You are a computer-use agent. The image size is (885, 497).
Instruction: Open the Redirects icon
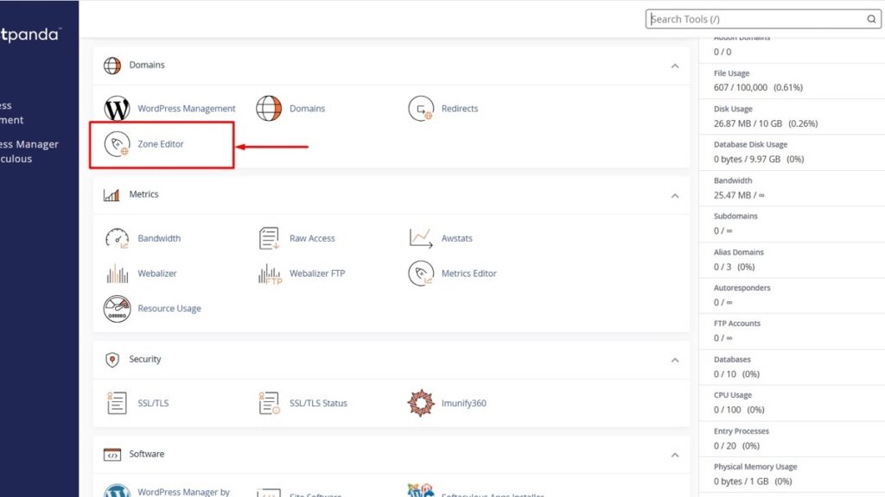[x=421, y=108]
